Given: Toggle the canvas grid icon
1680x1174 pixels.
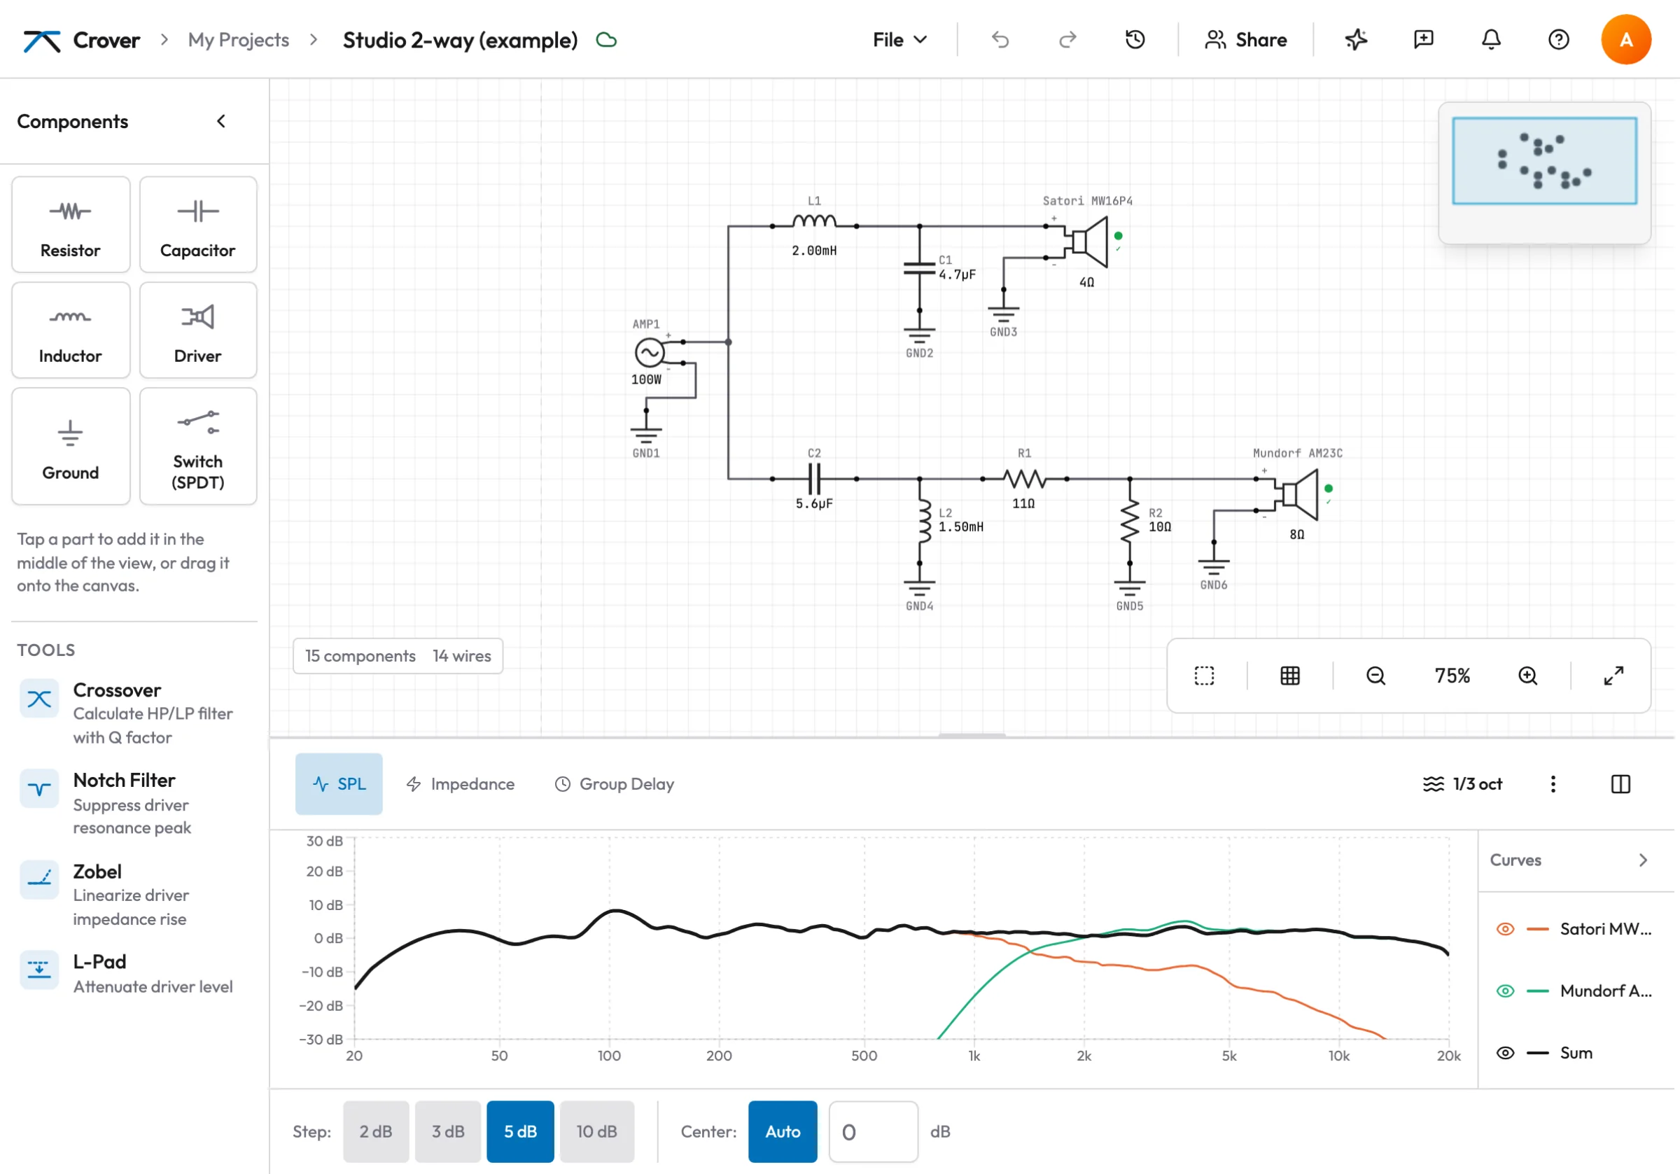Looking at the screenshot, I should (1290, 676).
